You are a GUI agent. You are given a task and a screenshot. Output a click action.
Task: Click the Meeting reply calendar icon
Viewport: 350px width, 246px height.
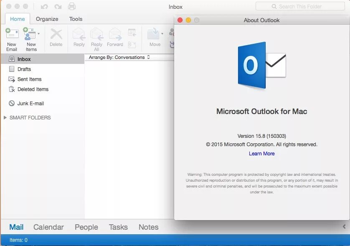pyautogui.click(x=132, y=33)
